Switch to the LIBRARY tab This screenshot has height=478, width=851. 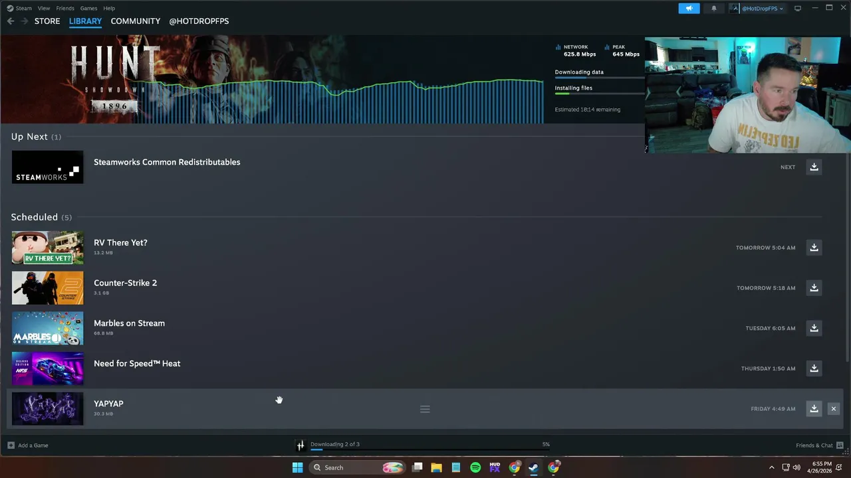pos(85,21)
